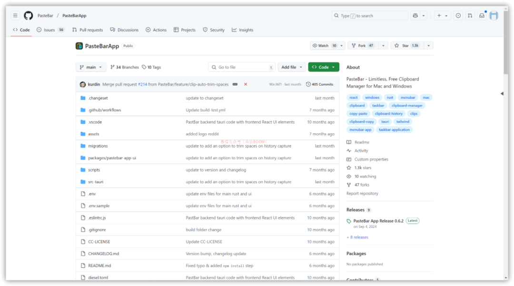Image resolution: width=514 pixels, height=286 pixels.
Task: Click the Custom properties icon
Action: tap(349, 159)
